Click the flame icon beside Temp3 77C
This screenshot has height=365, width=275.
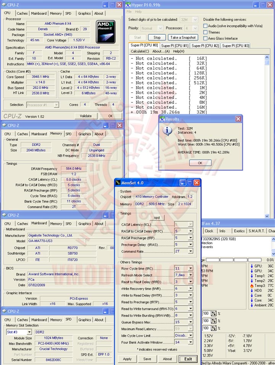coord(252,286)
